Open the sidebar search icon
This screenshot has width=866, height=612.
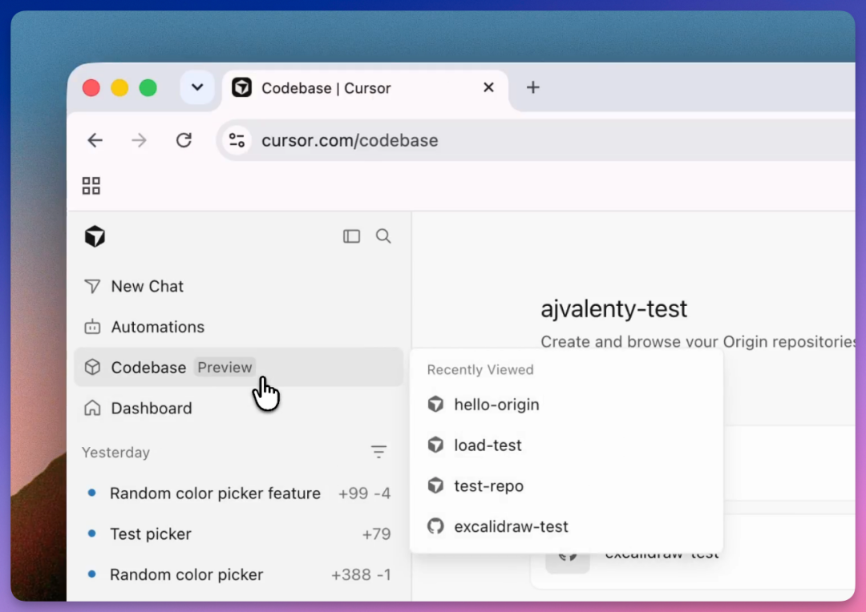pos(383,236)
